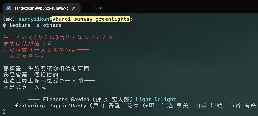Click the PowerShell icon on the tab
This screenshot has height=116, width=258.
(9, 8)
